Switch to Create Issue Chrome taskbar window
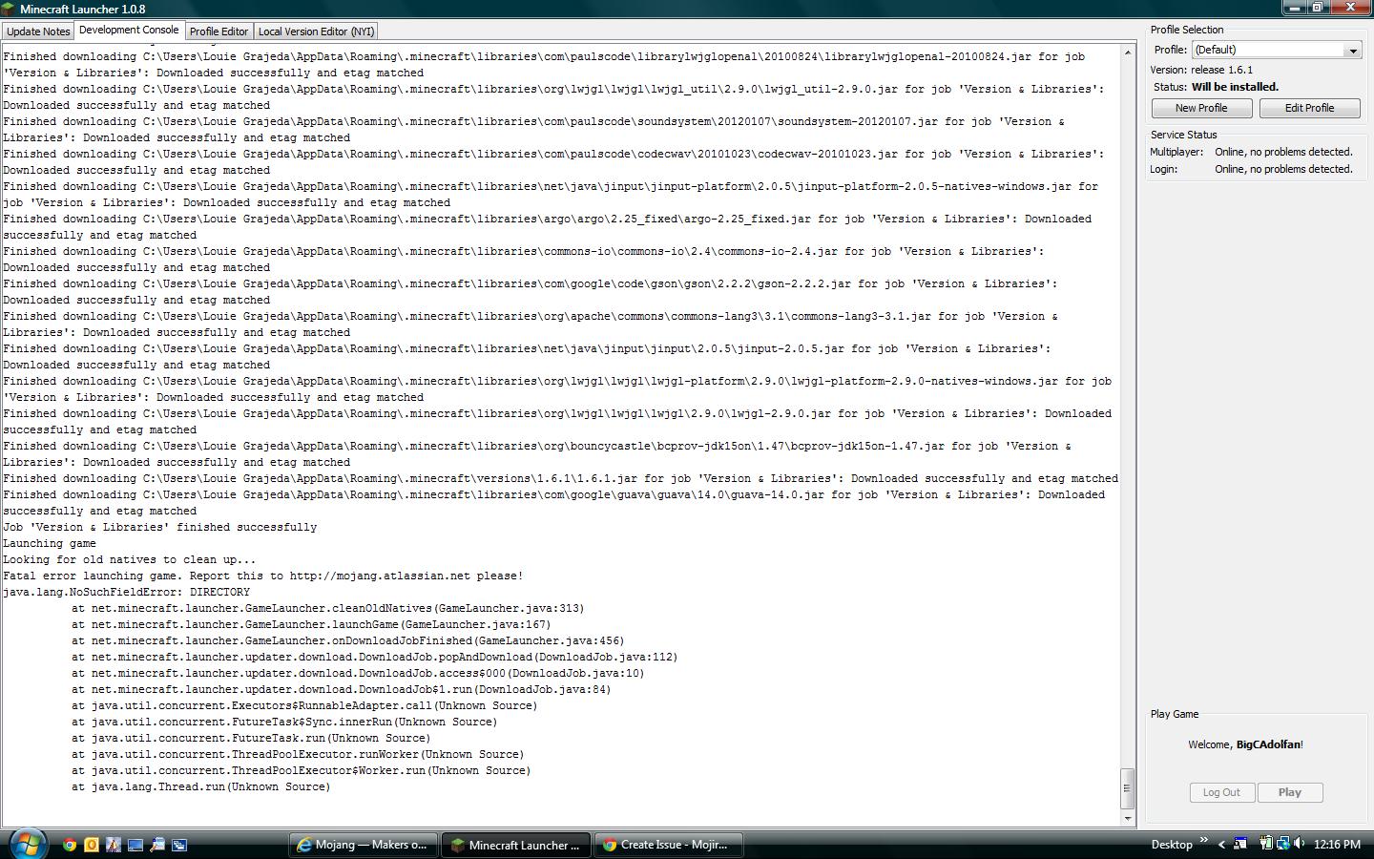Viewport: 1374px width, 859px height. [669, 845]
